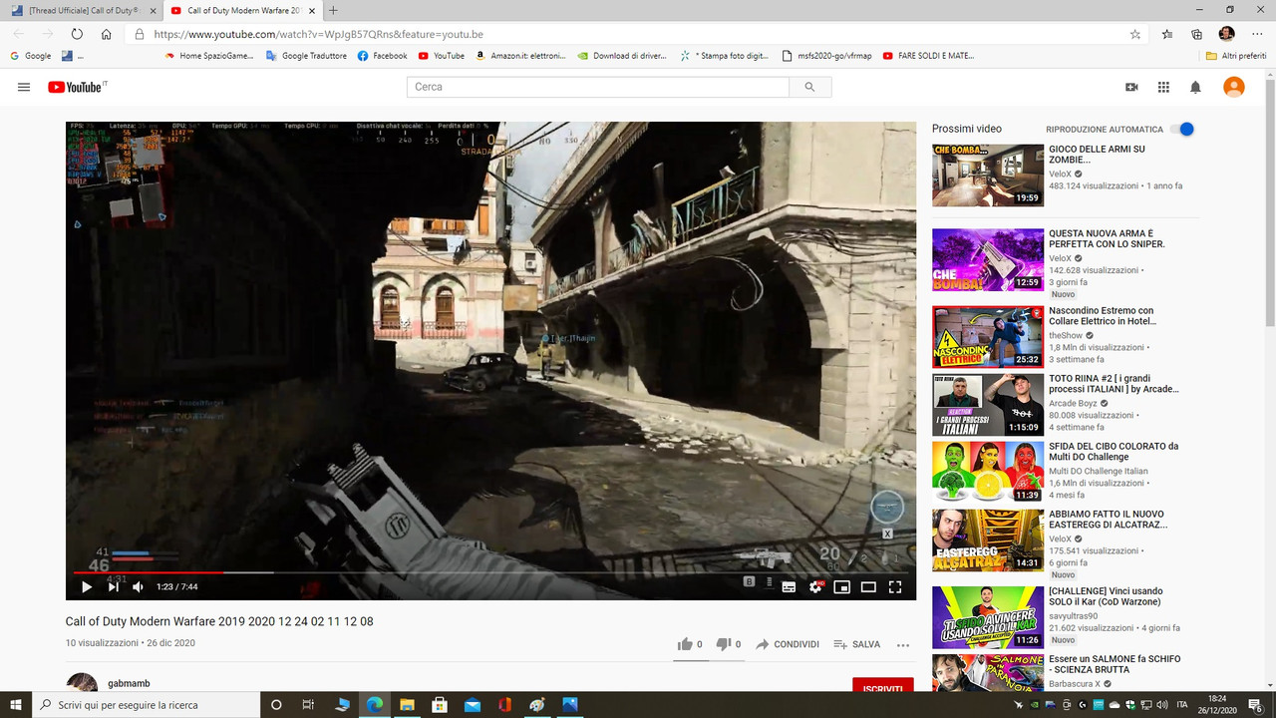
Task: Open Task View on the taskbar
Action: (x=309, y=705)
